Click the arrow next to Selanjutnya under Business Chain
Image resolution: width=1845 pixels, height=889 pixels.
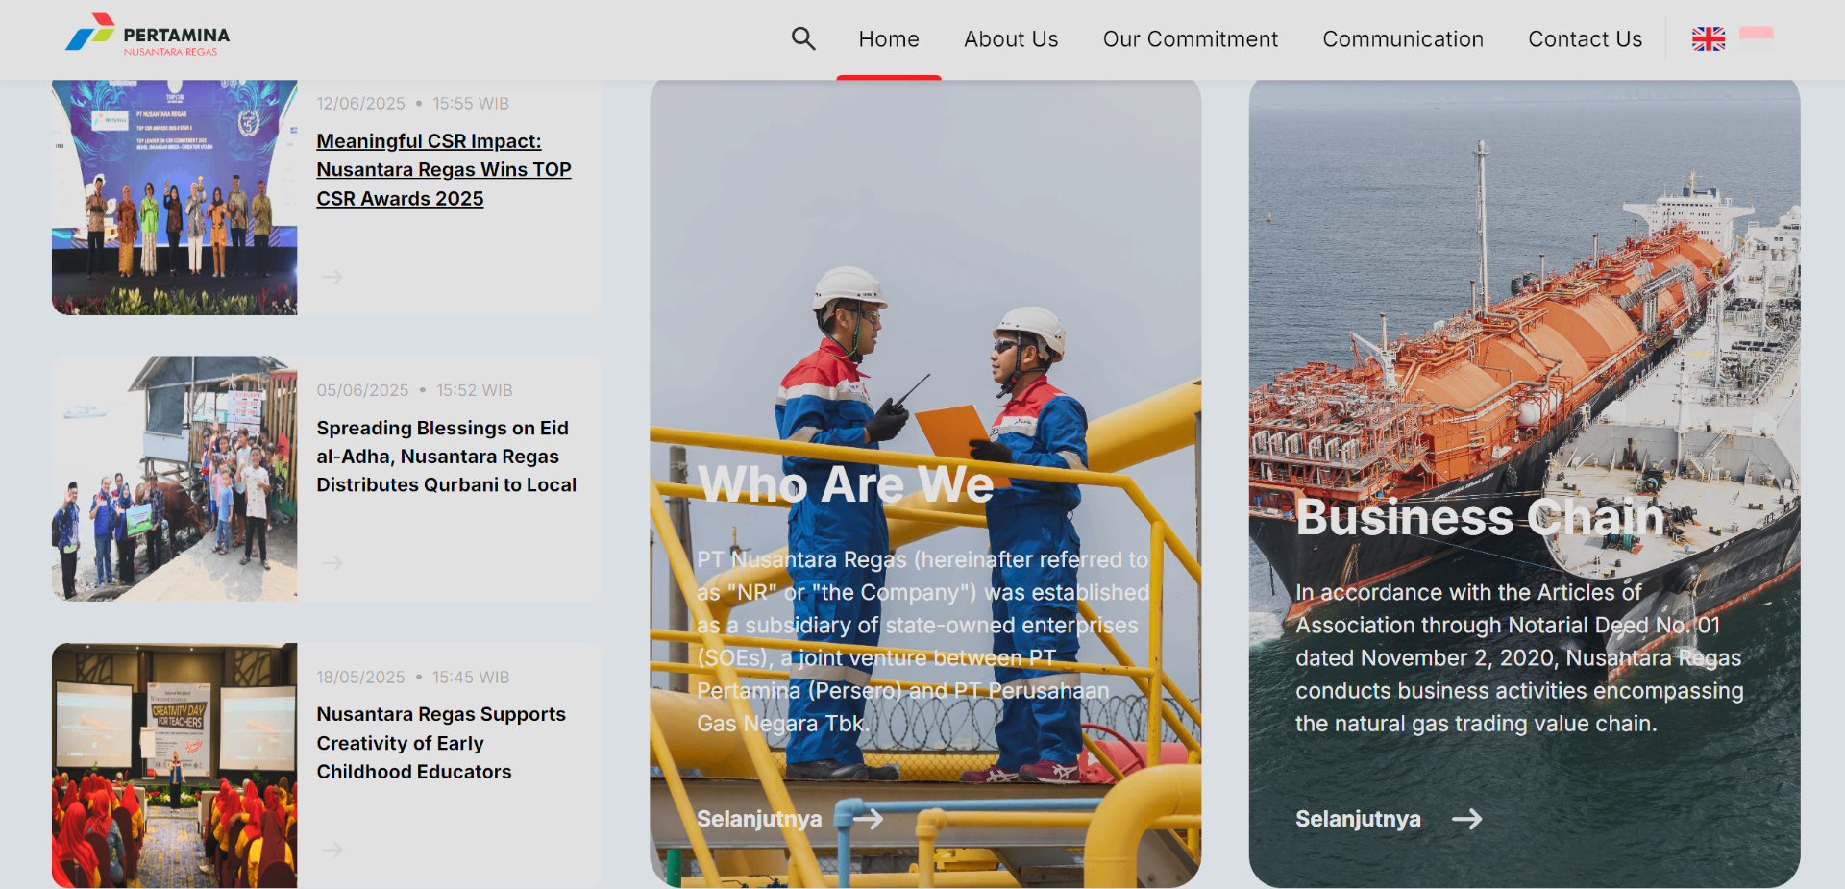(1467, 819)
